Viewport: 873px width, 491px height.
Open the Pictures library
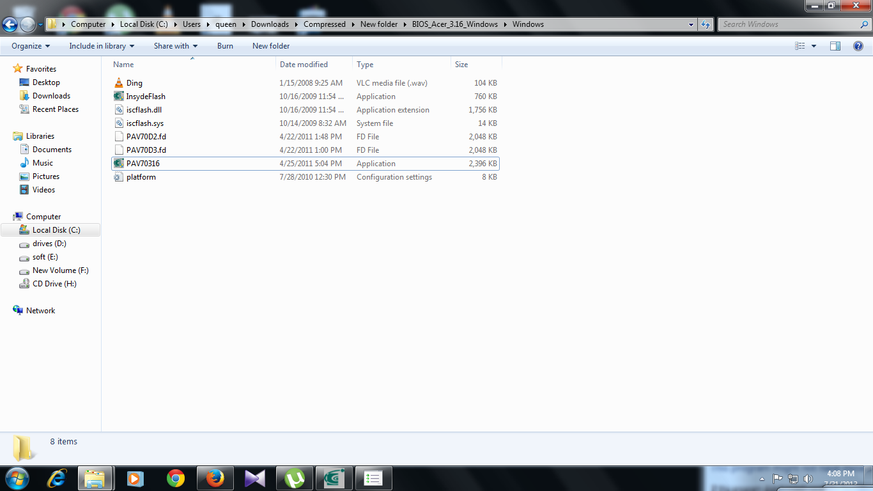(46, 176)
